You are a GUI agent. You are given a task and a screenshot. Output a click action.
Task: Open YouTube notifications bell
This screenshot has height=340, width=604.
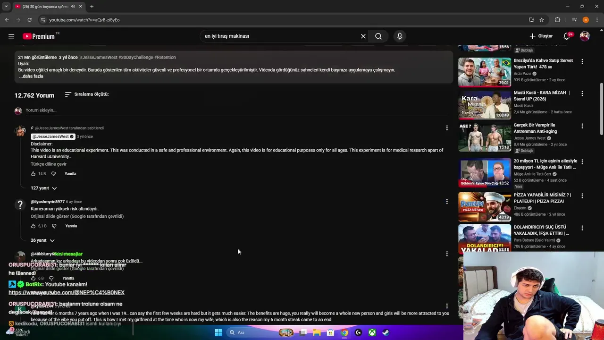pyautogui.click(x=568, y=36)
